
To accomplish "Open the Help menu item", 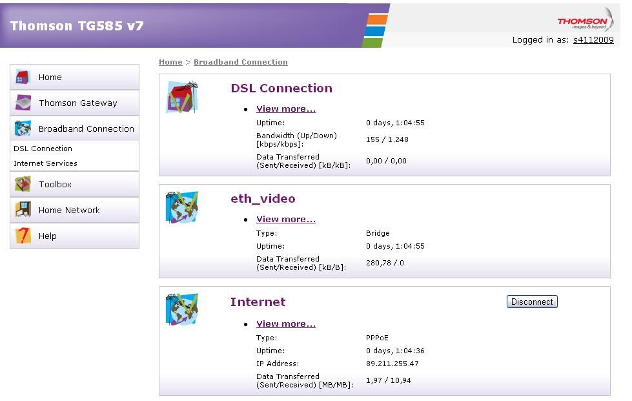I will 75,236.
